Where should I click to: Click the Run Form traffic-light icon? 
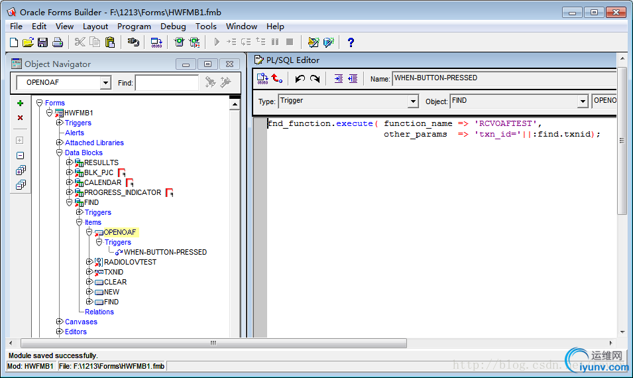tap(179, 42)
